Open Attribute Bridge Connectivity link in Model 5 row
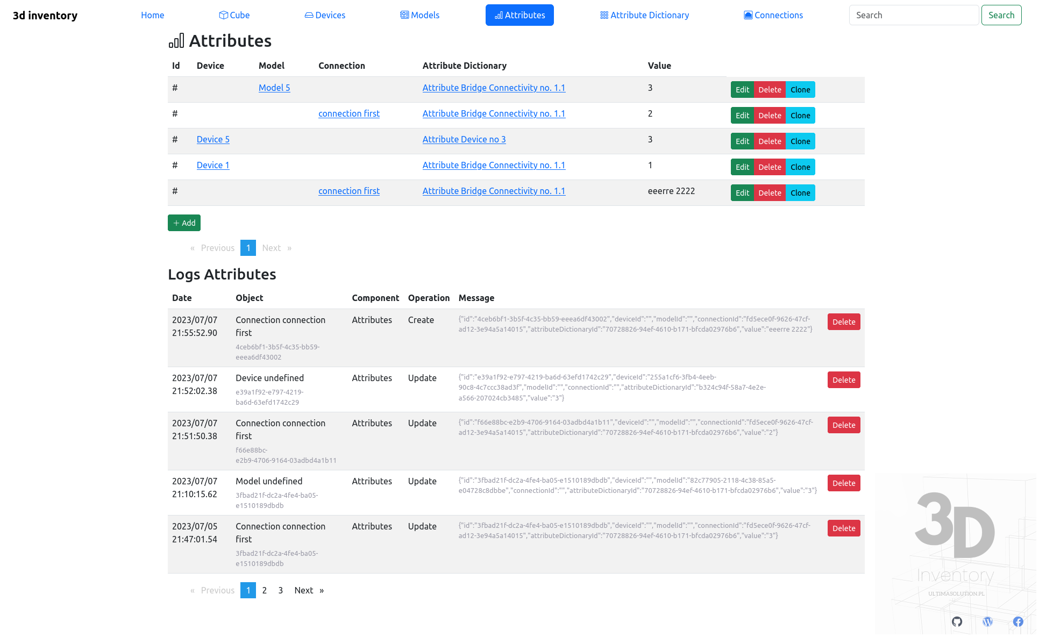1039x637 pixels. point(494,88)
